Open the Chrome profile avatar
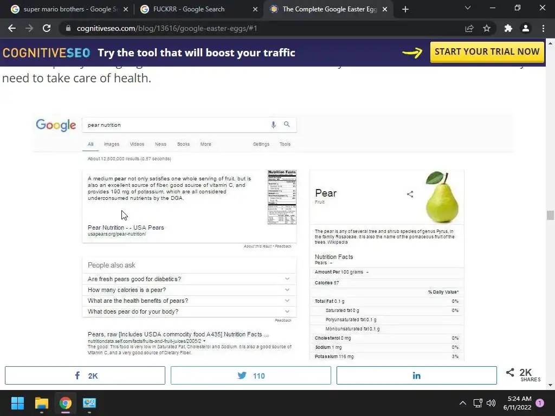Screen dimensions: 555x416 (x=526, y=28)
